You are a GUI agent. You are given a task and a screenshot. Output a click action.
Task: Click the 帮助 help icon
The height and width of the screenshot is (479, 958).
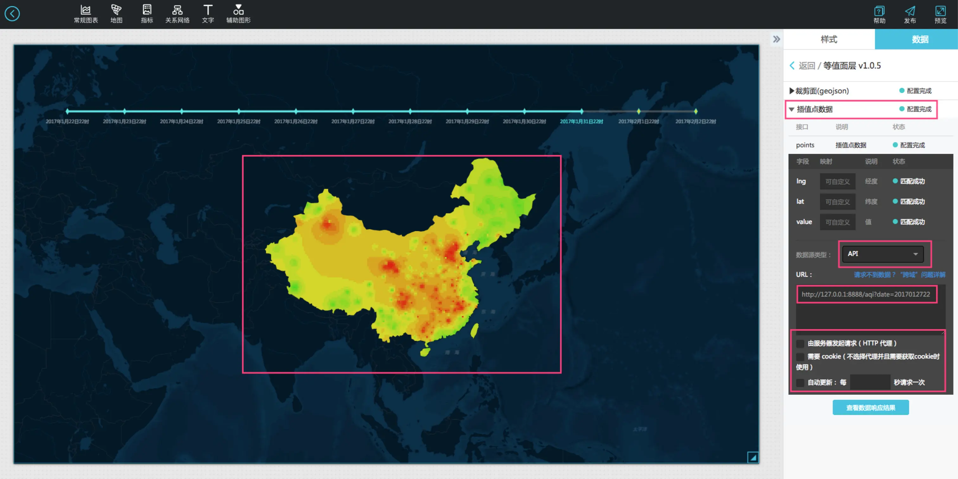[879, 15]
